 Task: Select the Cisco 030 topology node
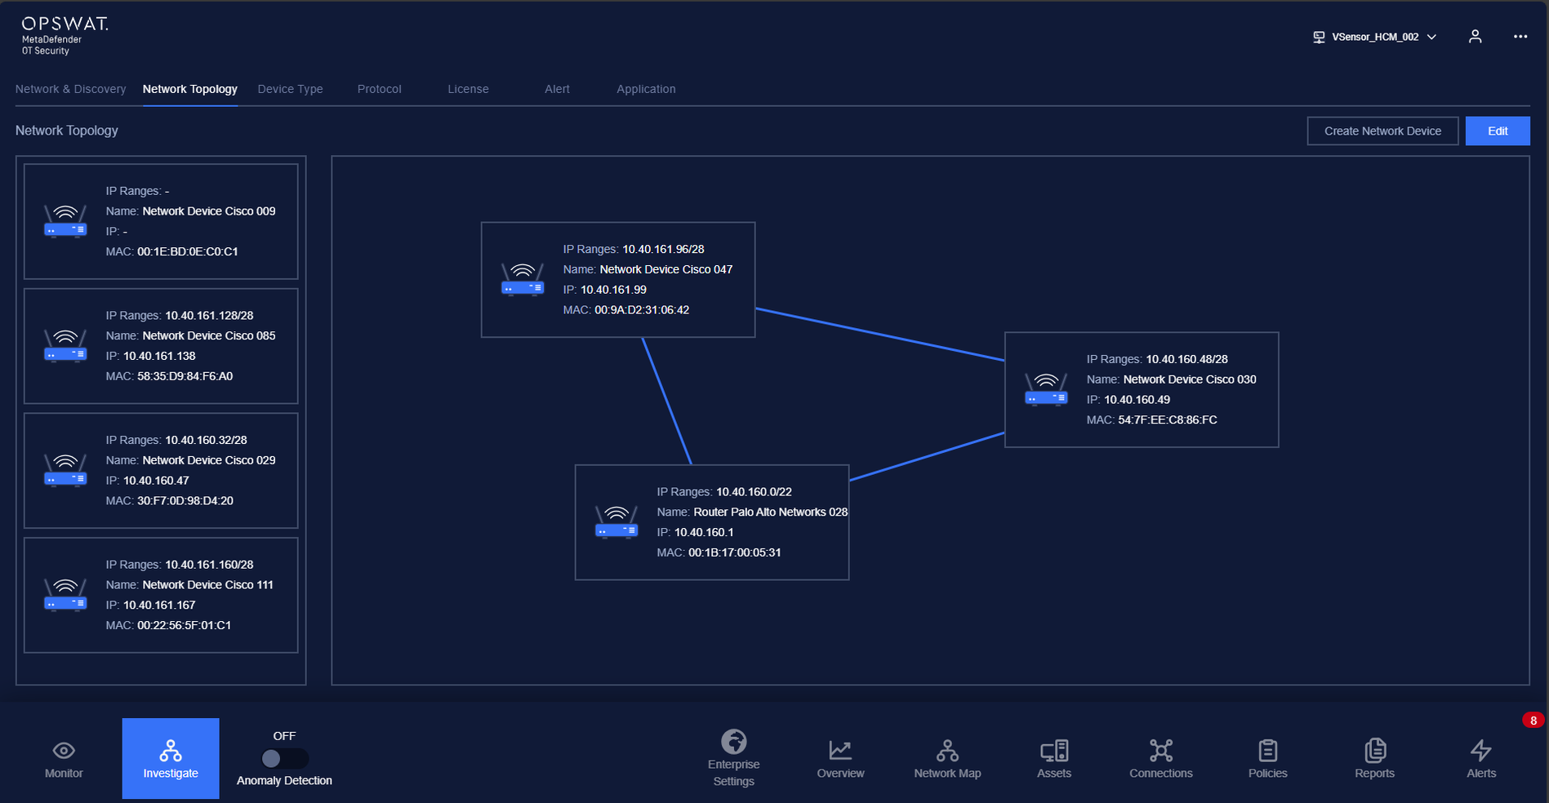coord(1142,389)
